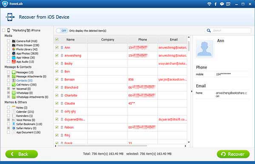Click the FoneLab shield logo
This screenshot has width=255, height=164.
click(x=5, y=4)
